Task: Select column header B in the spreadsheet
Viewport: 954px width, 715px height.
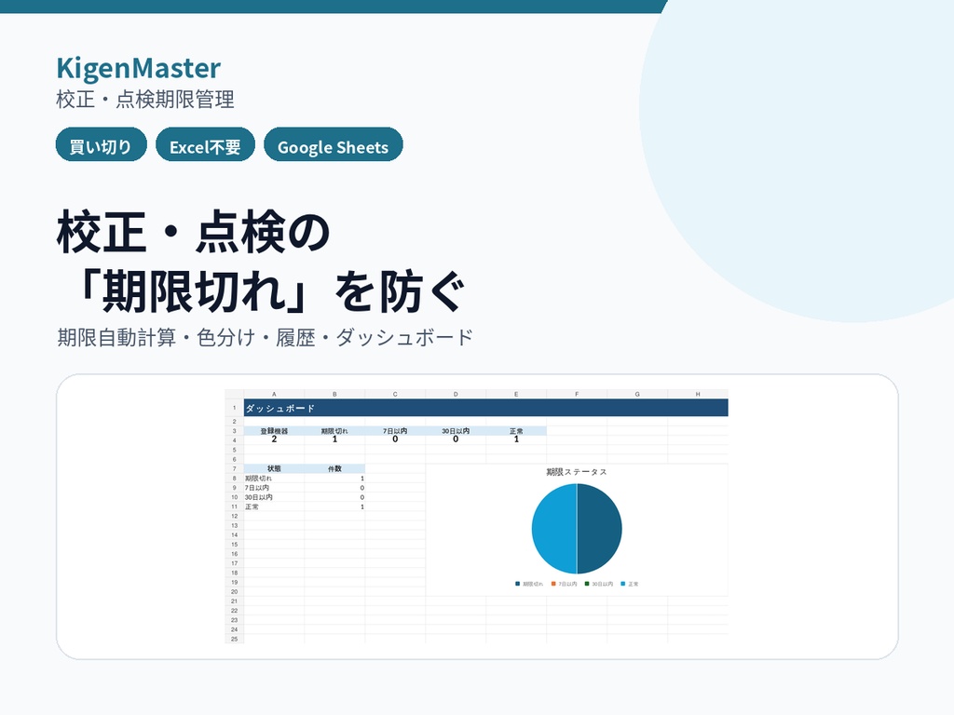Action: pos(334,394)
